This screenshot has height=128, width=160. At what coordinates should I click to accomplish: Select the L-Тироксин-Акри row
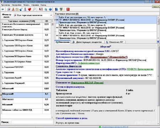pyautogui.click(x=26, y=79)
